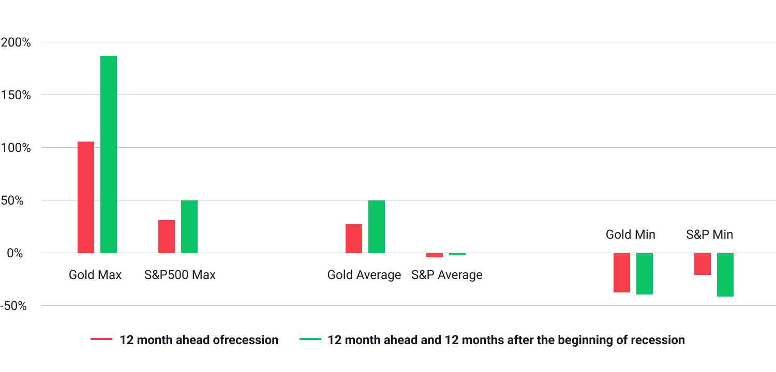Click the "S&P Average" category label
Screen dimensions: 776x372
447,274
